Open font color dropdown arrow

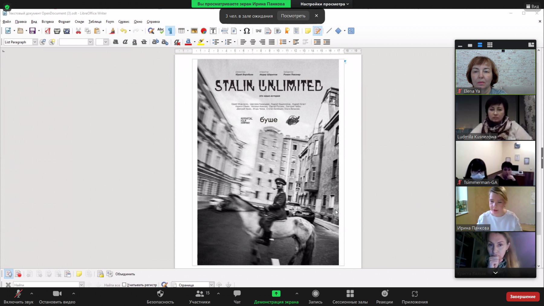pyautogui.click(x=195, y=42)
